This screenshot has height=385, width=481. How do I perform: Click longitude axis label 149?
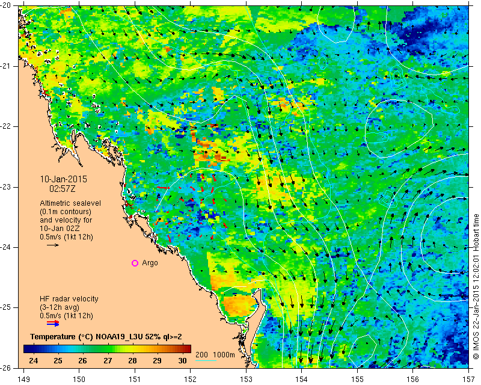(x=23, y=379)
